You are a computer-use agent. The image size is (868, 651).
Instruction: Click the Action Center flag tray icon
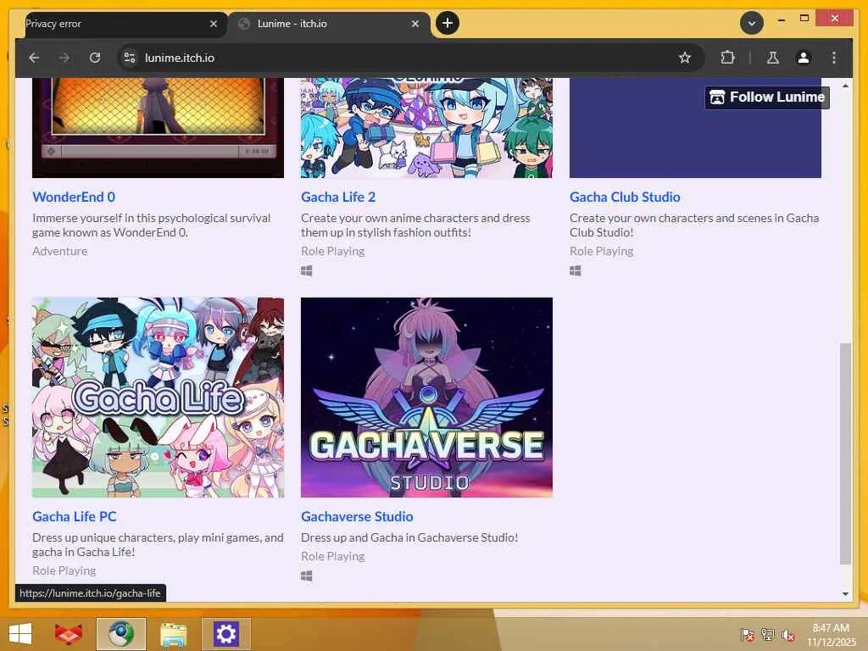click(747, 635)
